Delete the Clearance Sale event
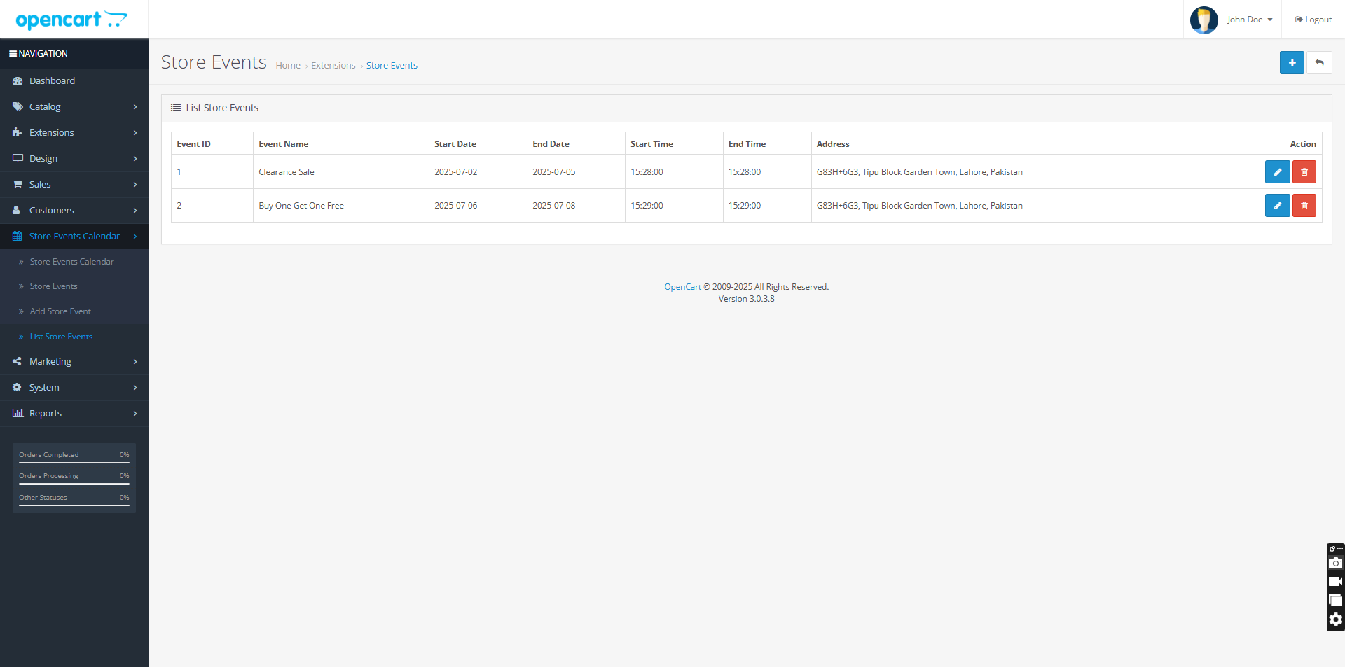 coord(1304,172)
